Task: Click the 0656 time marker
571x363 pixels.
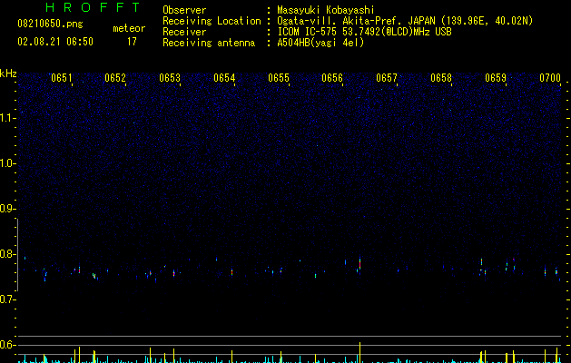Action: click(x=332, y=78)
